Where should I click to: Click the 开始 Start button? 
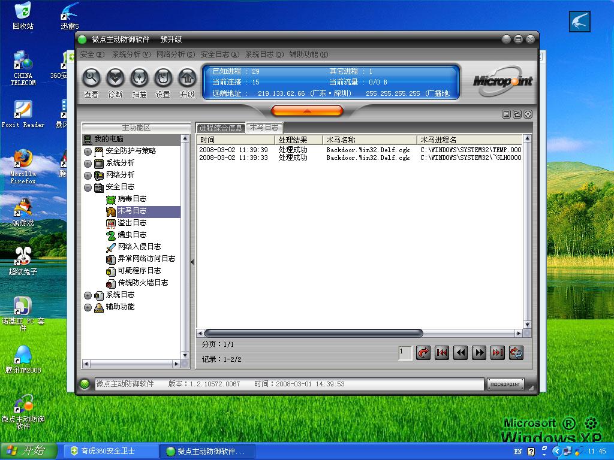[x=28, y=451]
